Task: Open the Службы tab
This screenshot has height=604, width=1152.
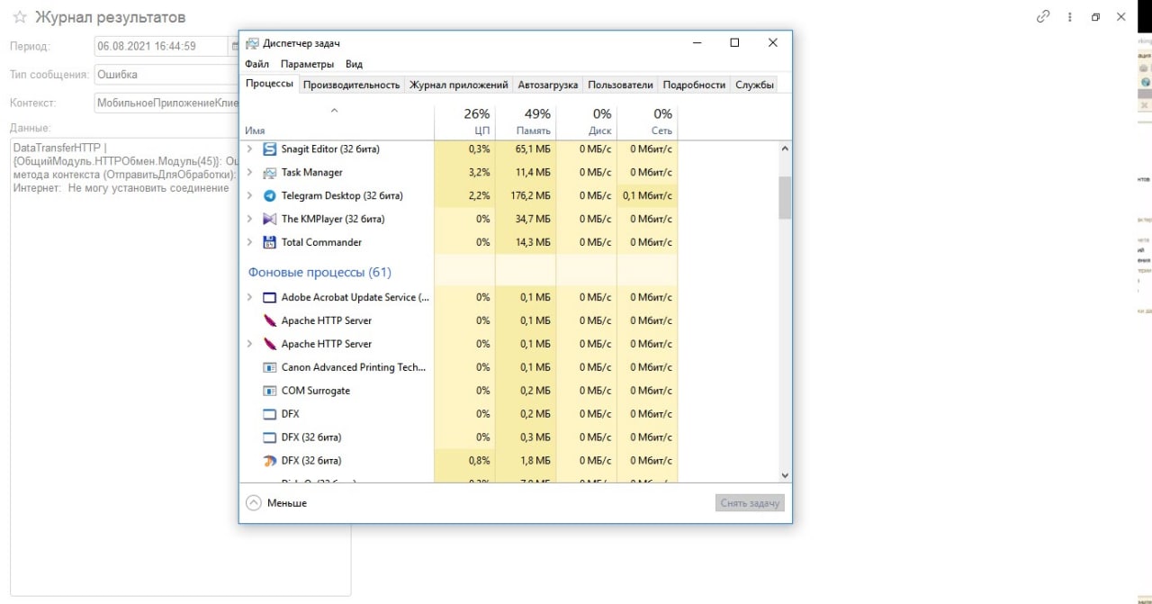Action: [754, 85]
